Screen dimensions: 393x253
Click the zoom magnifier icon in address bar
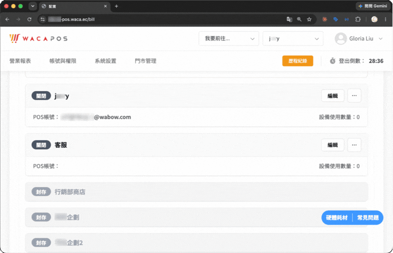pos(299,19)
